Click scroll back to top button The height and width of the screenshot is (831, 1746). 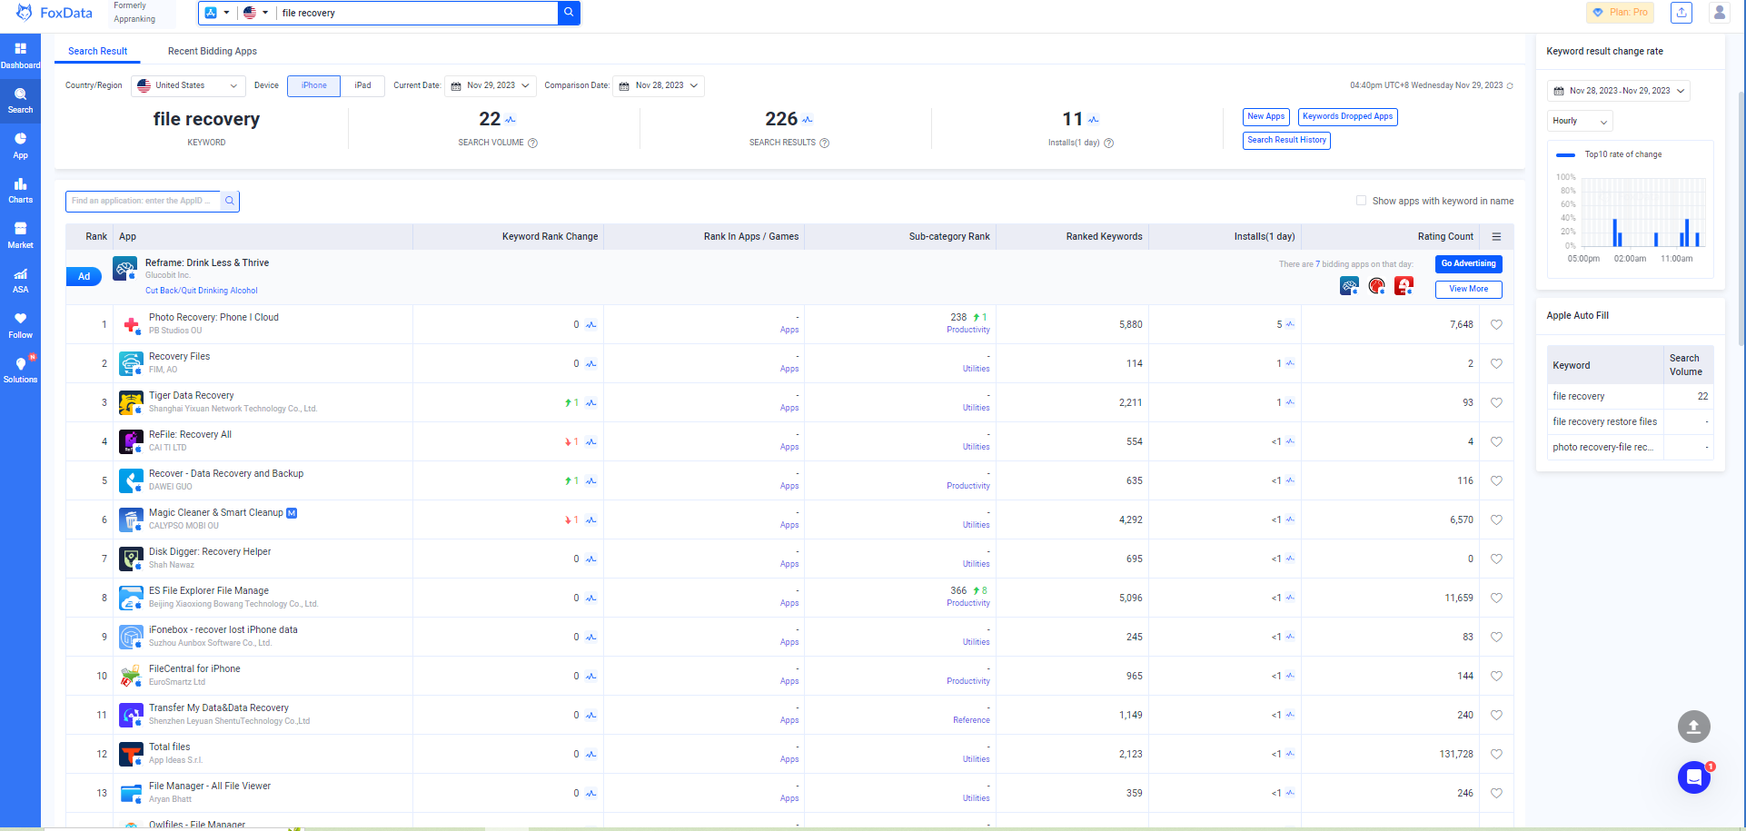[x=1693, y=727]
